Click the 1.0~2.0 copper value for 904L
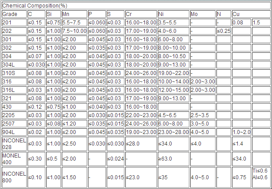This screenshot has height=189, width=272. 241,132
